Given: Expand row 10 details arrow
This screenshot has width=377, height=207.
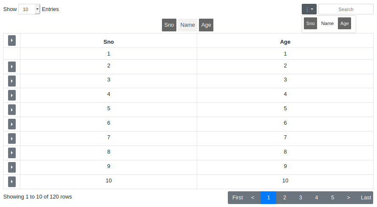Looking at the screenshot, I should pyautogui.click(x=11, y=182).
